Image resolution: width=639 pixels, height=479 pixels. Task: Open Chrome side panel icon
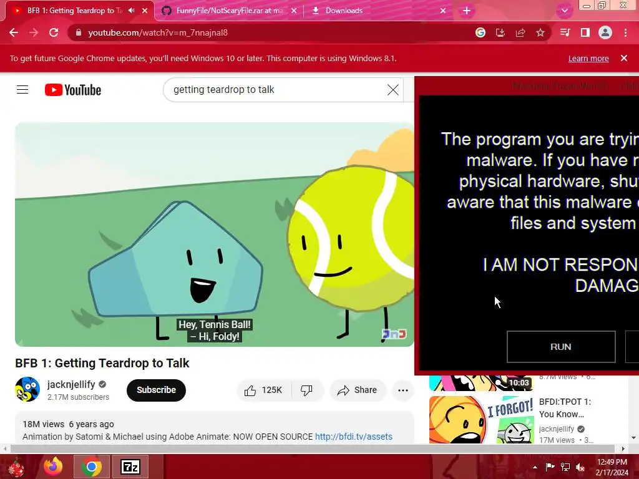click(585, 32)
